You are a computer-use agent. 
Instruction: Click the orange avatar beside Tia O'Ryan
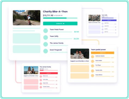click(93, 66)
